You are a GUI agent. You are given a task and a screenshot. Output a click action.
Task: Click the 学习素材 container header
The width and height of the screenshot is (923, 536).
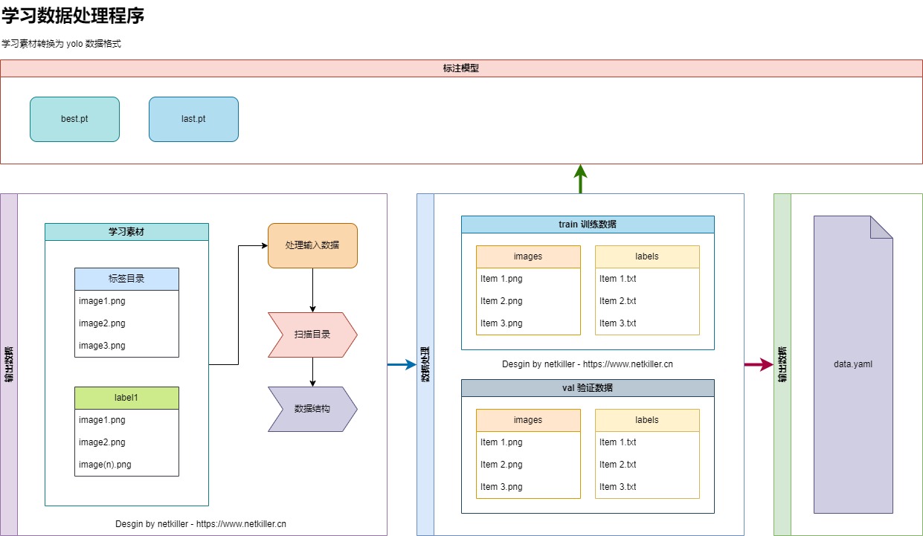(126, 232)
